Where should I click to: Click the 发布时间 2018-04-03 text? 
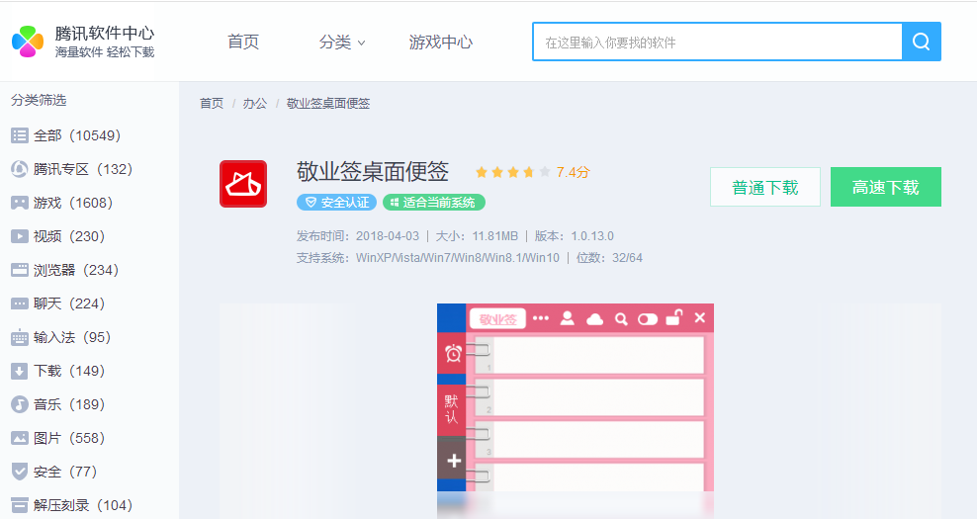358,236
